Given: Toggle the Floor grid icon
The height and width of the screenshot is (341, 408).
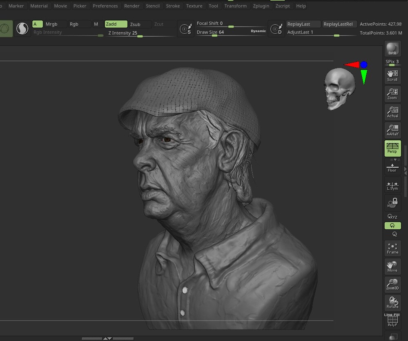Looking at the screenshot, I should click(x=392, y=166).
